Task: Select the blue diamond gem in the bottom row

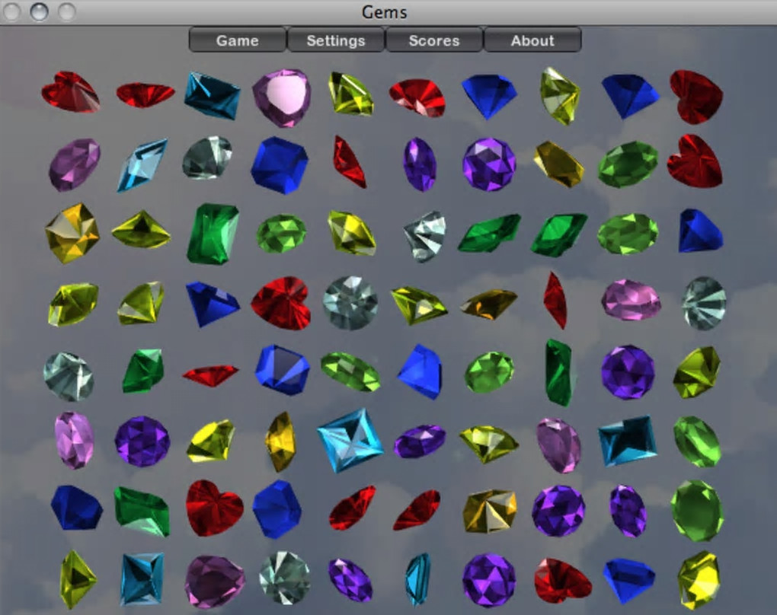Action: [628, 580]
